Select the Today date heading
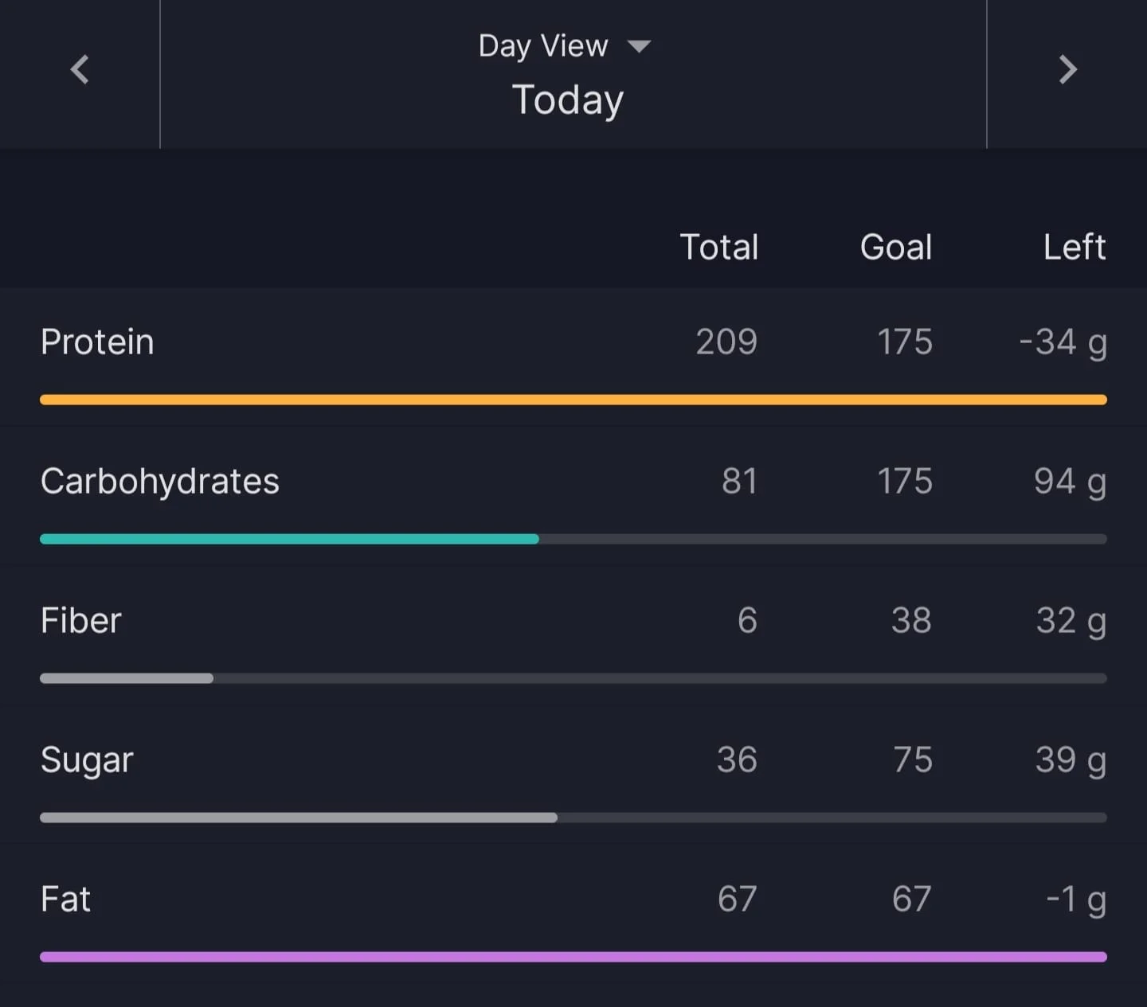The height and width of the screenshot is (1007, 1147). (x=567, y=100)
